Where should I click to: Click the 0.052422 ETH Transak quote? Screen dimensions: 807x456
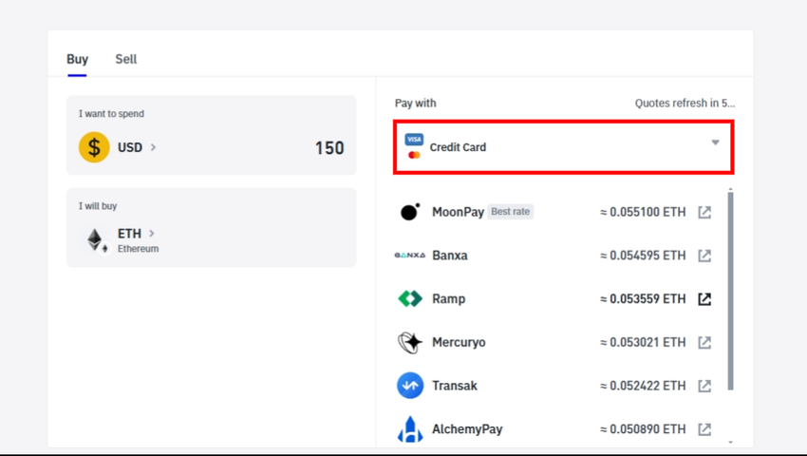(x=643, y=386)
